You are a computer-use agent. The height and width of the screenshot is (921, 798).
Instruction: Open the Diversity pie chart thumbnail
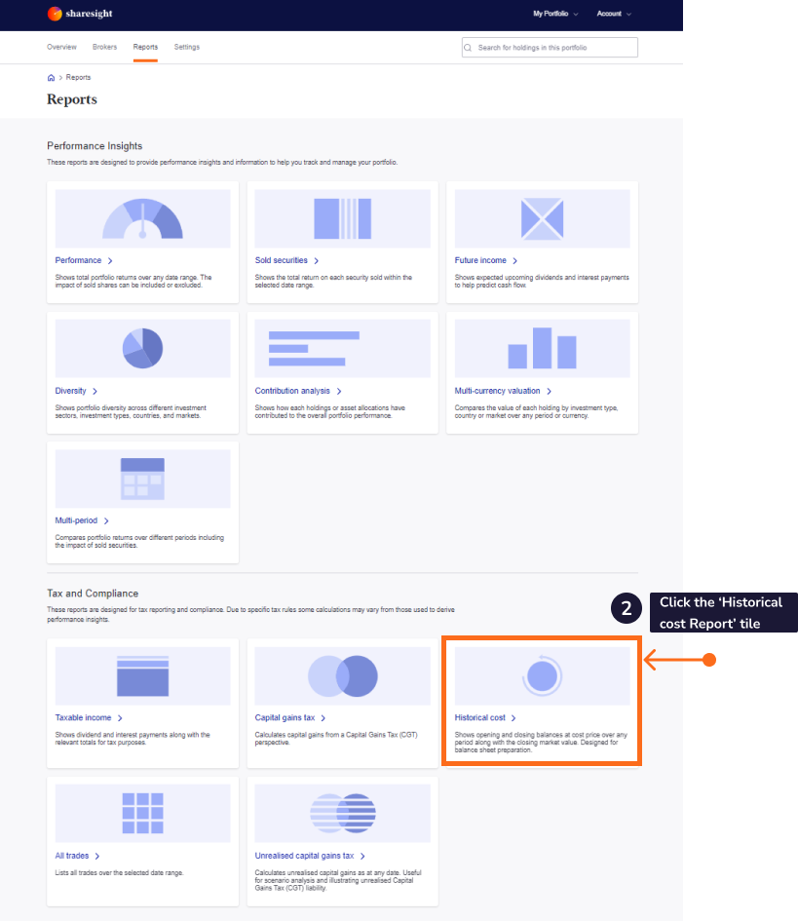(x=142, y=348)
